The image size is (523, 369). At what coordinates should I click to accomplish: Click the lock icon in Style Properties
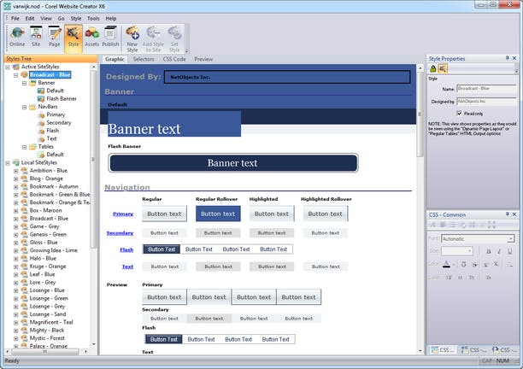[432, 68]
